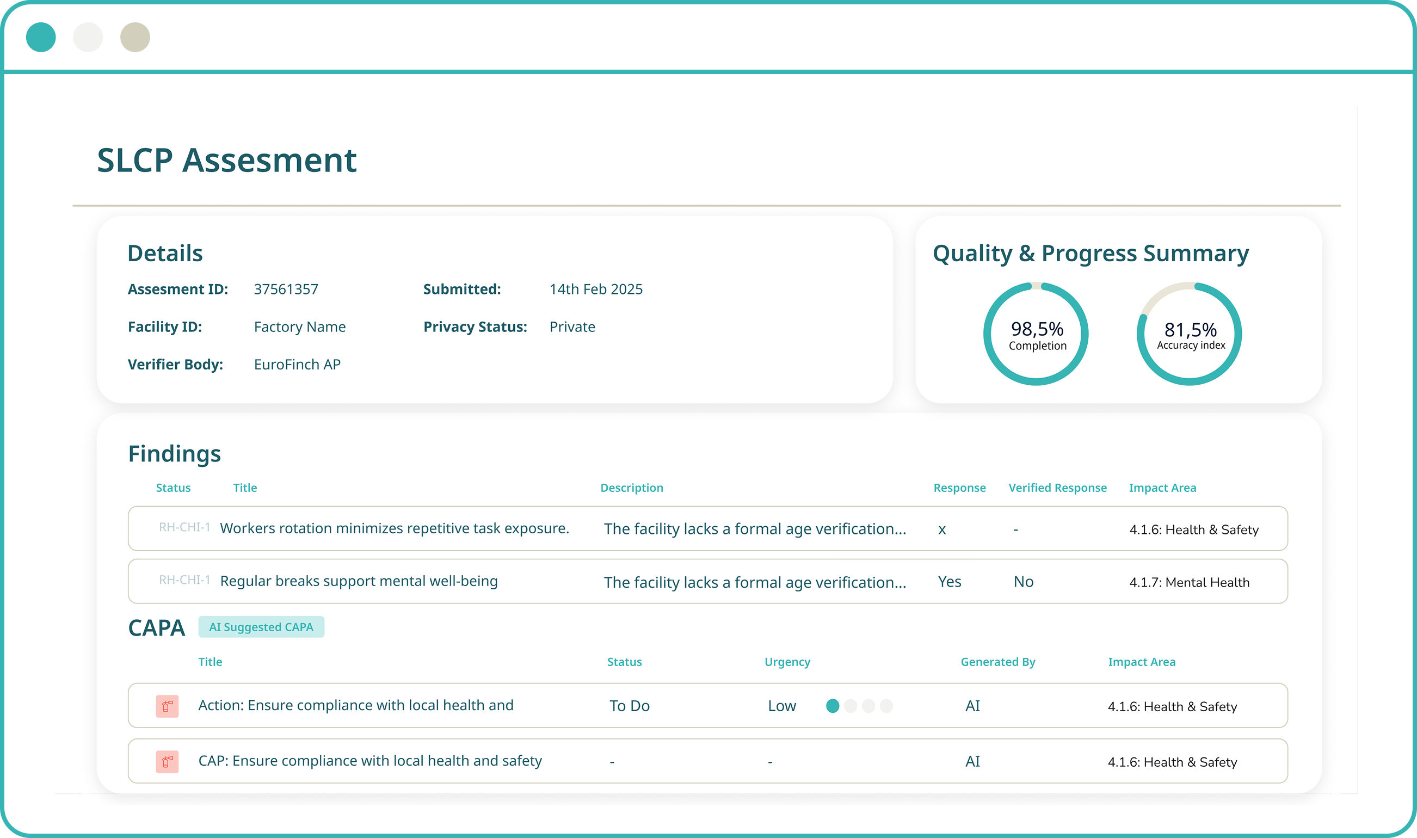Click submitted date '14th Feb 2025'
Viewport: 1417px width, 838px height.
596,289
